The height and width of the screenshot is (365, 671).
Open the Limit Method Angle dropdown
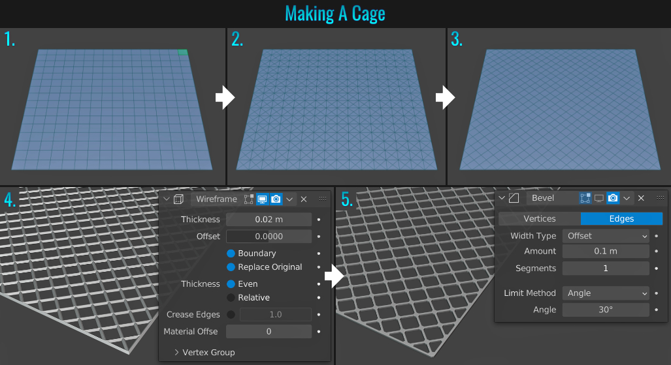point(606,293)
